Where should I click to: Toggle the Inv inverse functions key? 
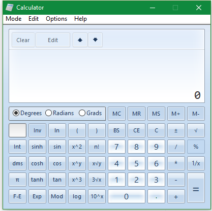tap(37, 130)
